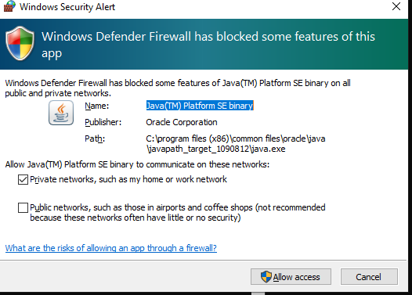Click the Private networks home or work label

tap(128, 179)
